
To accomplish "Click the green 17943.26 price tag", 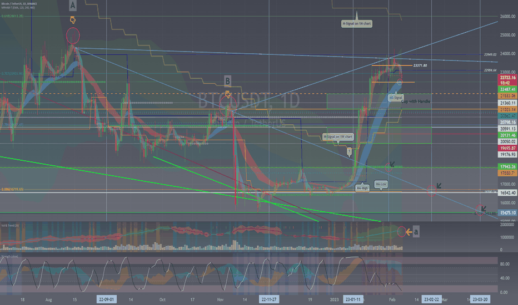I will coord(507,166).
